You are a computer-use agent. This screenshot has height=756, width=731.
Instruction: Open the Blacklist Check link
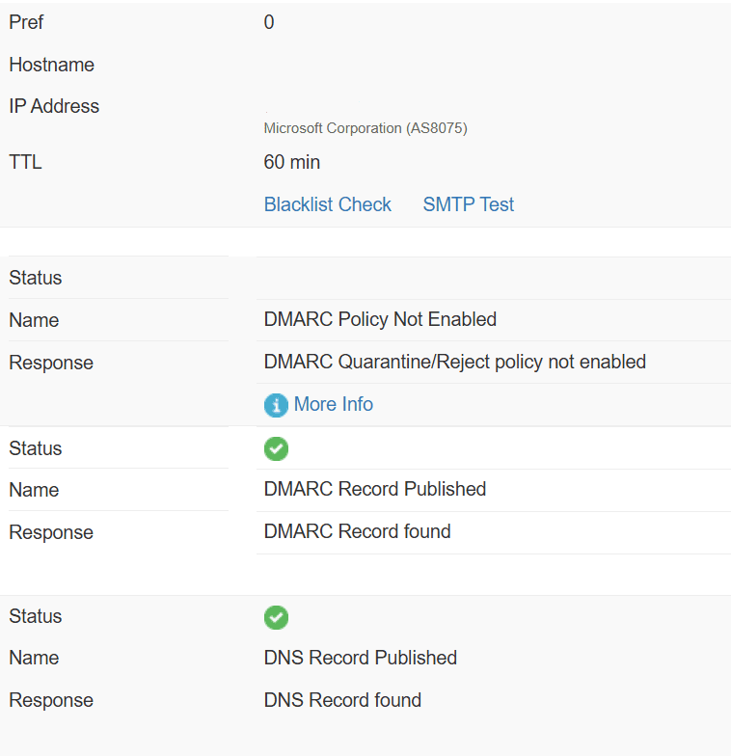(x=328, y=204)
